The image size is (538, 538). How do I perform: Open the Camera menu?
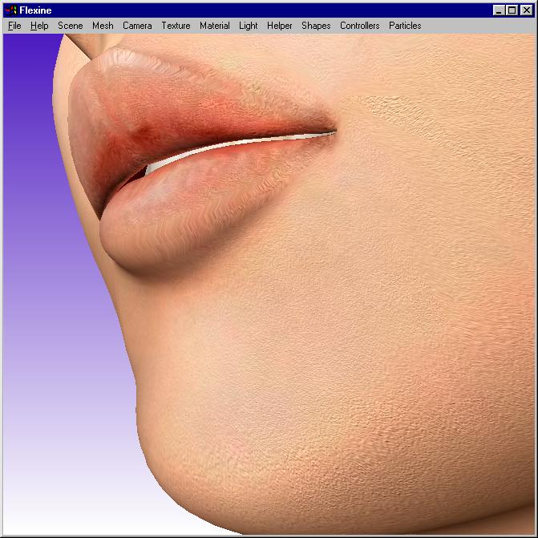(x=137, y=26)
